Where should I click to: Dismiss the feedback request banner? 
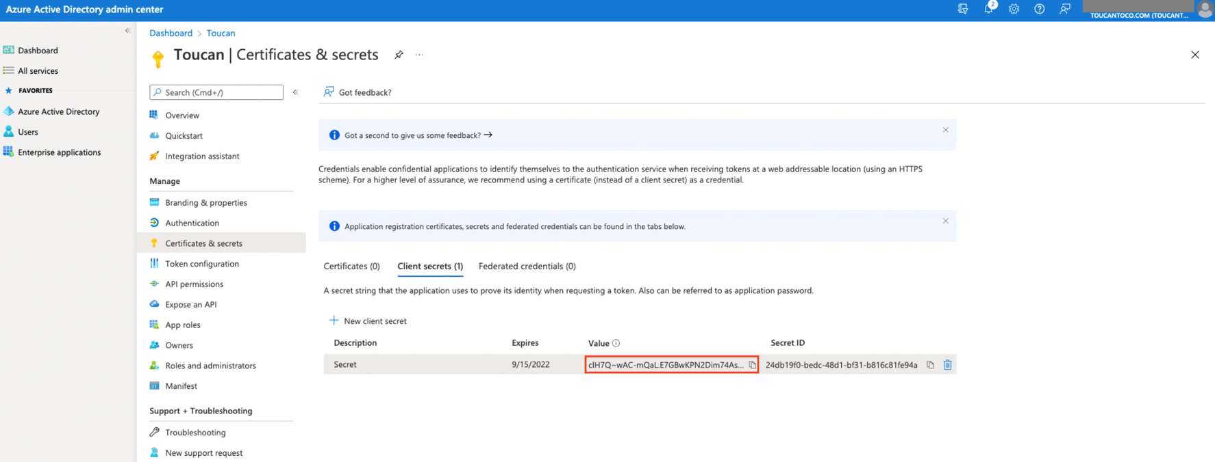point(945,130)
